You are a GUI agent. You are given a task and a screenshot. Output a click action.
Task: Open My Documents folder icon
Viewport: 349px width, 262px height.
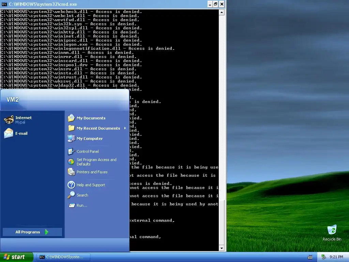pos(71,118)
